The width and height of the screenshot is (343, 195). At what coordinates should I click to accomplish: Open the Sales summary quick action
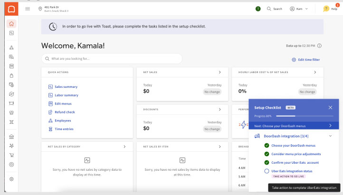pos(66,87)
